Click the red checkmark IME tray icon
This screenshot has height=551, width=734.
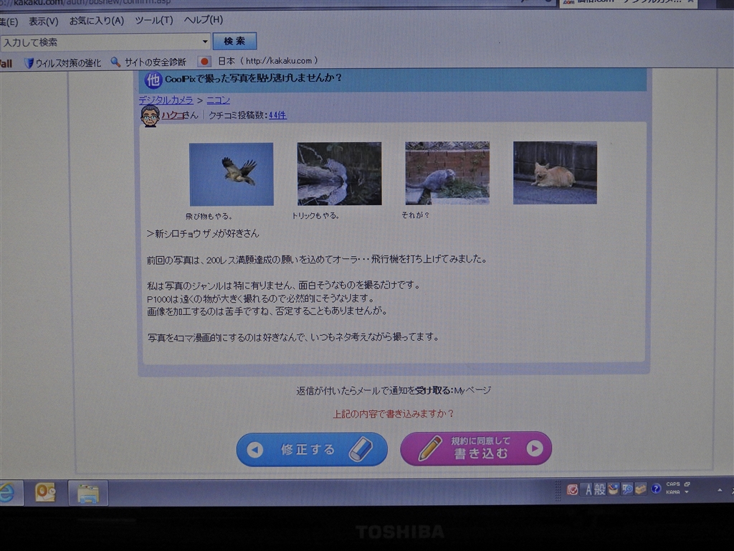[573, 490]
